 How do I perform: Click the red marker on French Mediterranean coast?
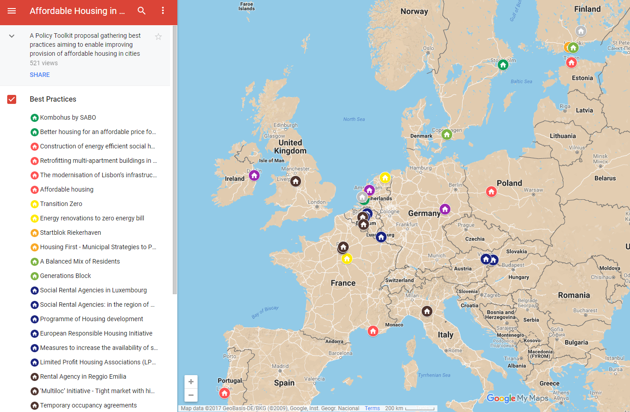click(373, 331)
